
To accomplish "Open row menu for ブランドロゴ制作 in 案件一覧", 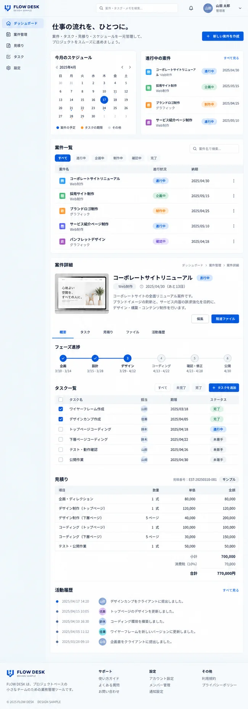I will click(234, 211).
